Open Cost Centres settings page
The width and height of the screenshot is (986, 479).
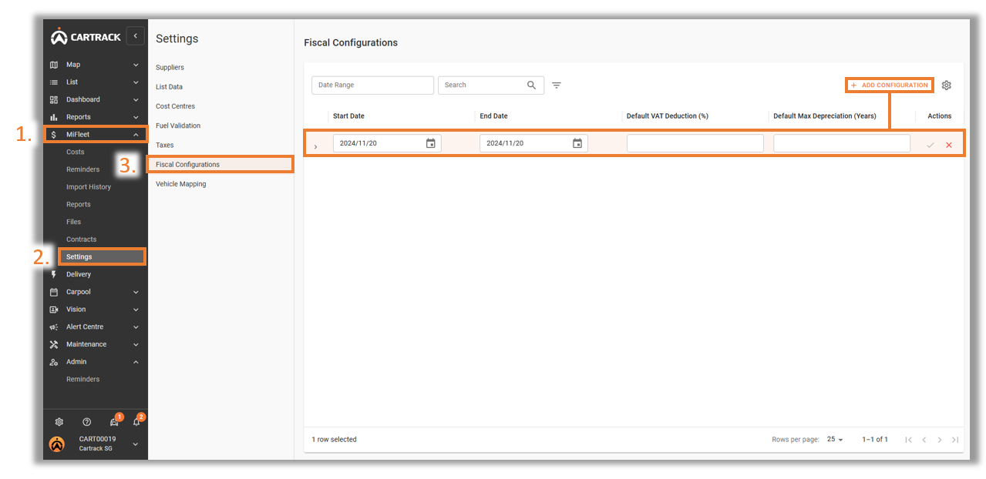click(x=175, y=106)
